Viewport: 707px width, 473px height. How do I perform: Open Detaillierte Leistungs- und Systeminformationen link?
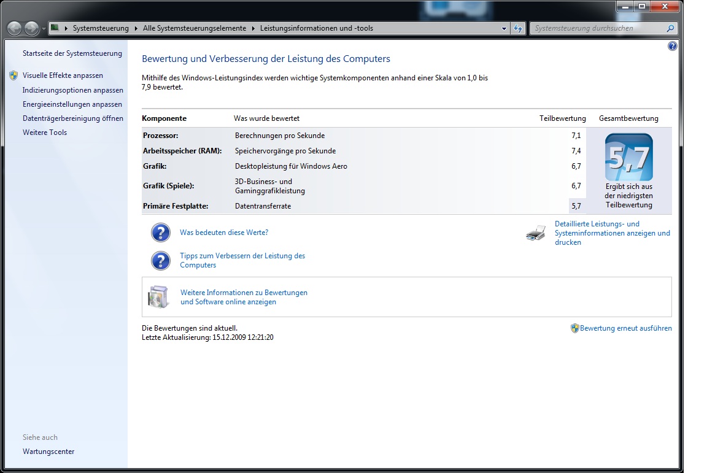tap(612, 233)
